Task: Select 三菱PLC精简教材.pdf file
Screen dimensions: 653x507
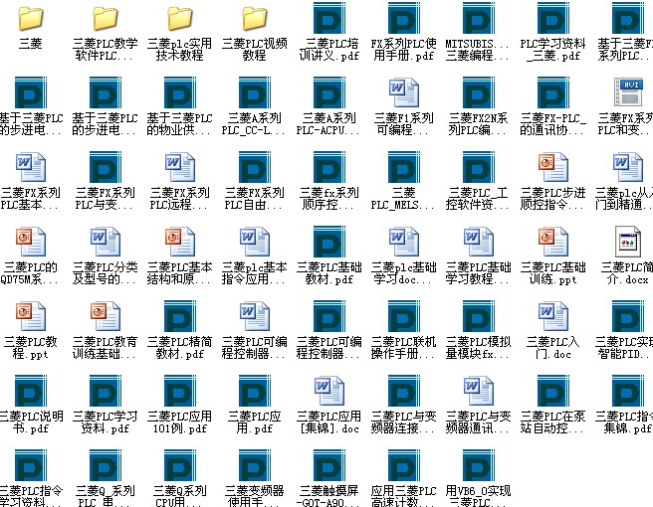Action: [180, 316]
